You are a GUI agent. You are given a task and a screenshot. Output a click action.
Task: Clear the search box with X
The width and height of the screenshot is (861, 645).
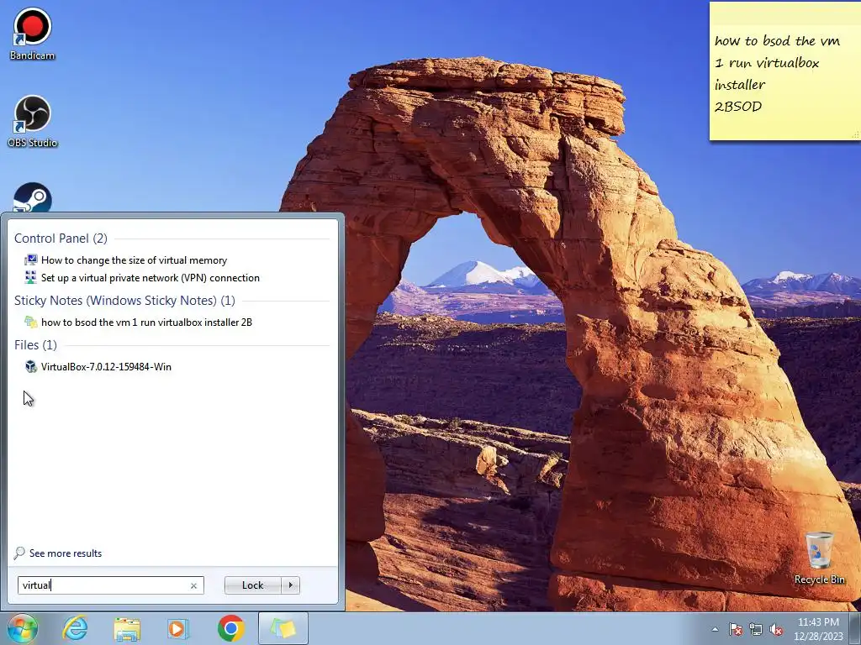tap(193, 585)
